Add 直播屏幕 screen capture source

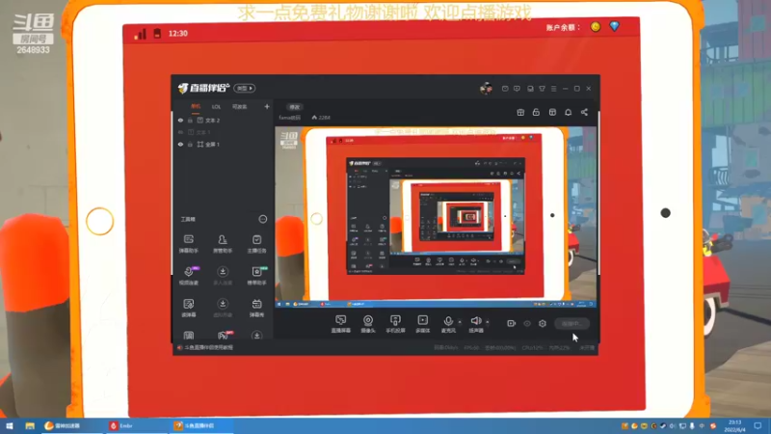pos(341,324)
